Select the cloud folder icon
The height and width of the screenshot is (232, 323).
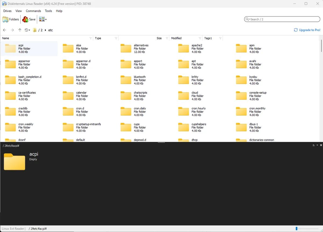[184, 96]
